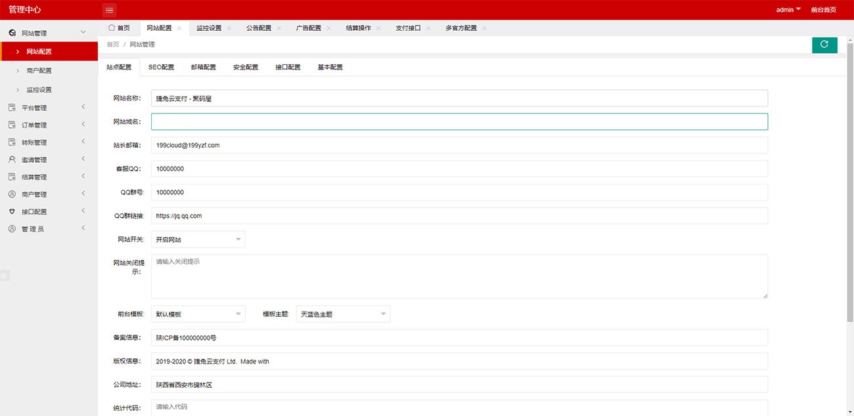Close the 多官方配置 page tab
The width and height of the screenshot is (854, 416).
point(485,28)
